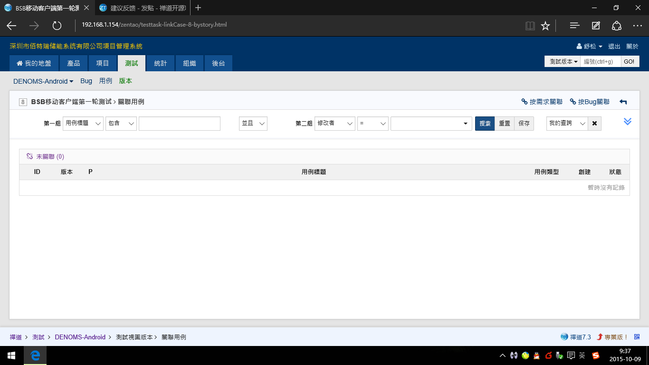Open the 並且 and/or dropdown

tap(253, 124)
